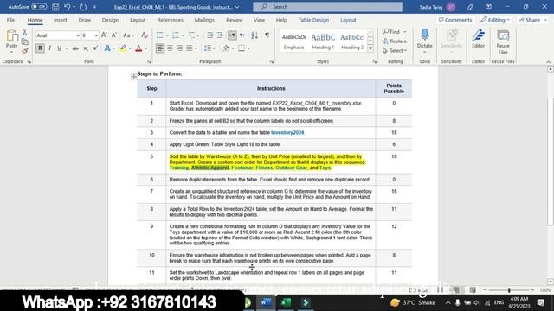The image size is (554, 311).
Task: Open the Reuse Files pane
Action: click(x=503, y=41)
